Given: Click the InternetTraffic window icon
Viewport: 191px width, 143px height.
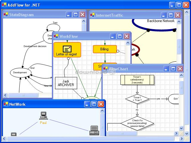Looking at the screenshot, I should click(x=93, y=15).
